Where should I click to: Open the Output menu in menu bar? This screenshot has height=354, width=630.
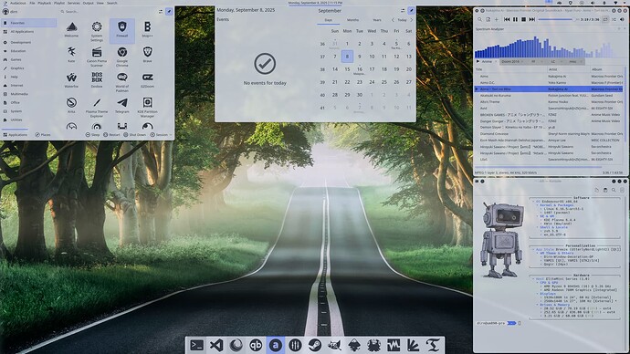tap(88, 3)
